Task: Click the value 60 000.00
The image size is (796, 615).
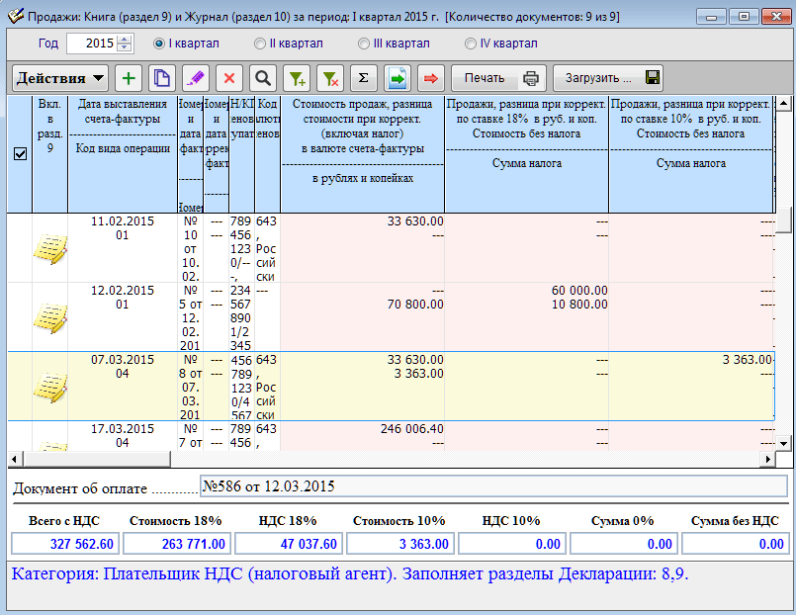Action: point(579,291)
